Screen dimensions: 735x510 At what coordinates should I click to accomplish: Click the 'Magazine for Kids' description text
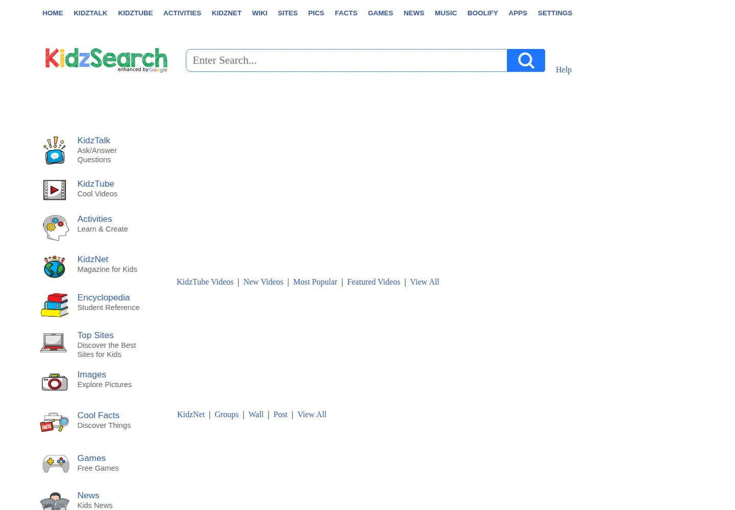coord(107,269)
